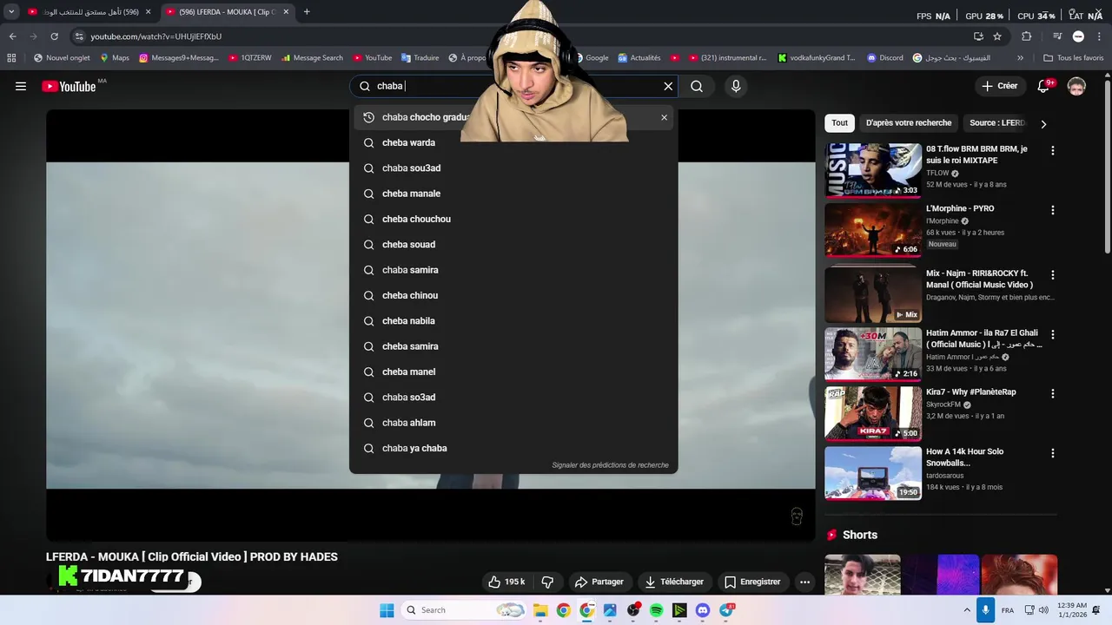Open Tous les favoris folder
1112x625 pixels.
click(x=1073, y=58)
